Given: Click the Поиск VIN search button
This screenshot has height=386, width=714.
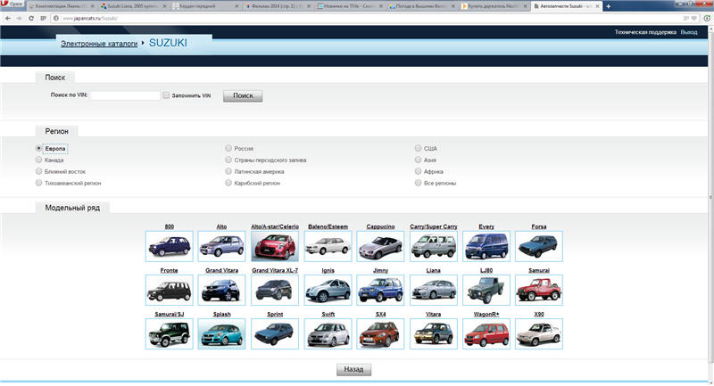Looking at the screenshot, I should pos(243,95).
